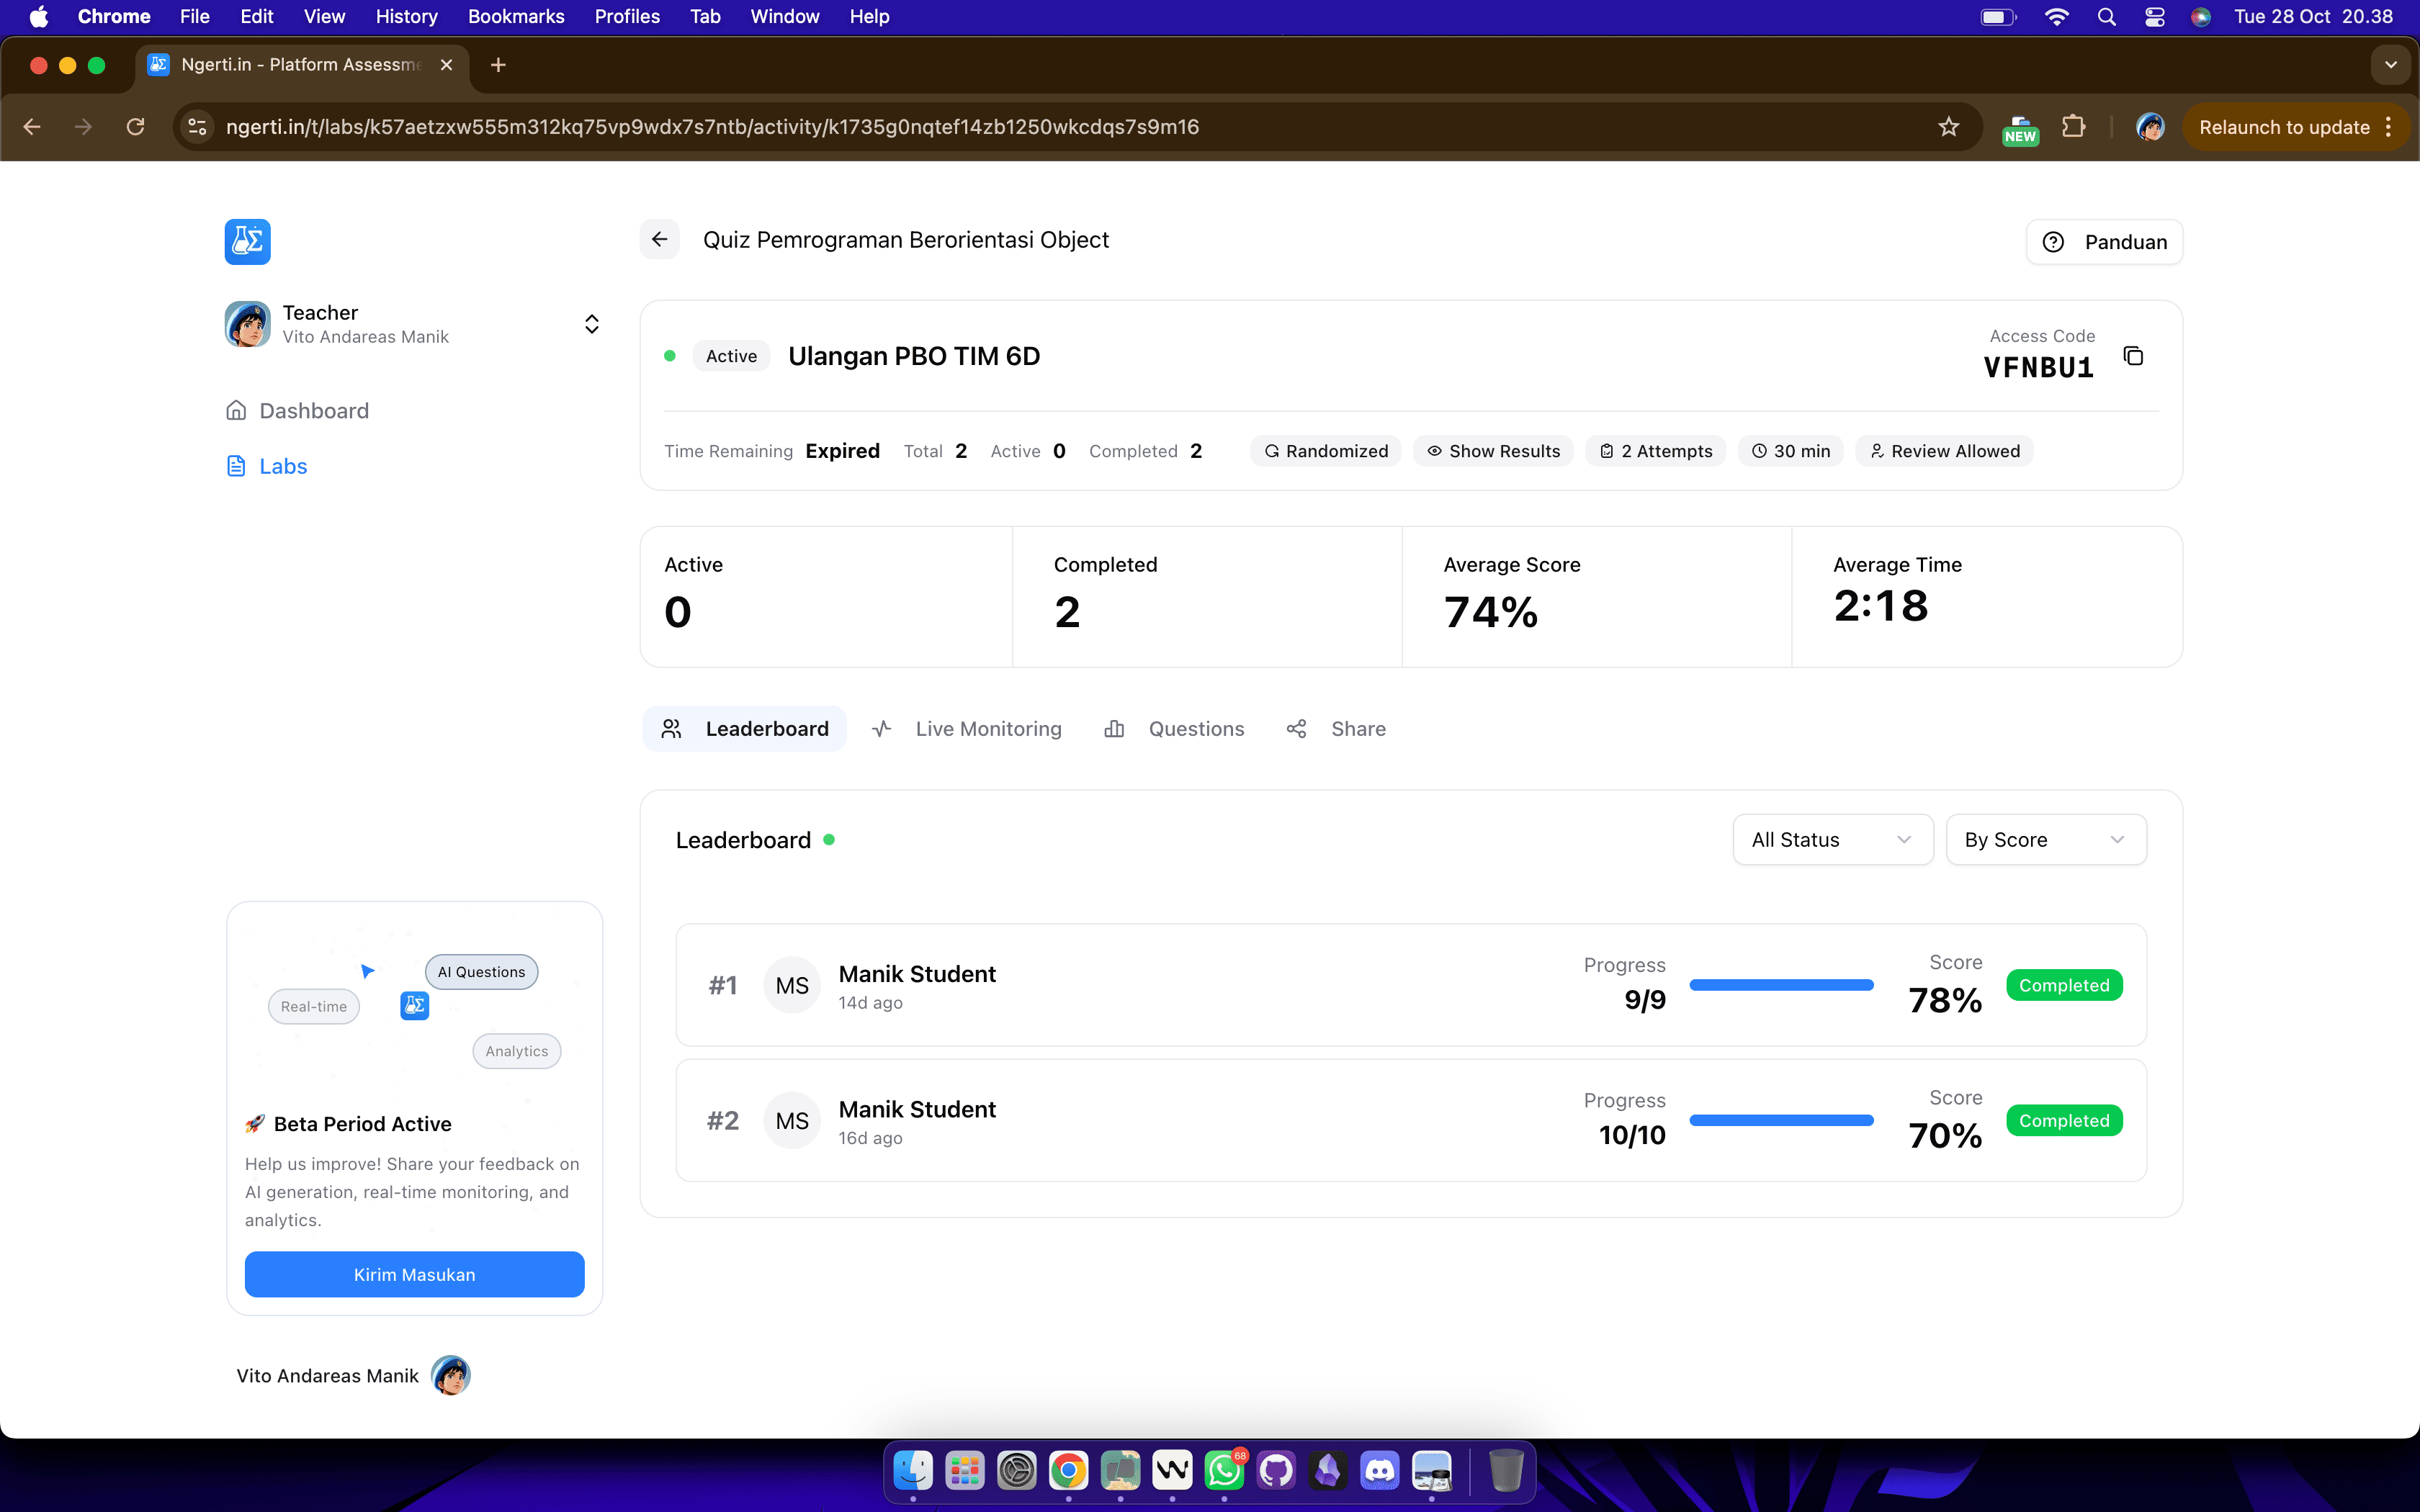Expand the Teacher account switcher
This screenshot has width=2420, height=1512.
click(x=591, y=324)
